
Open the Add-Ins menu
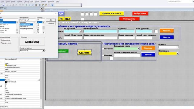(43, 2)
